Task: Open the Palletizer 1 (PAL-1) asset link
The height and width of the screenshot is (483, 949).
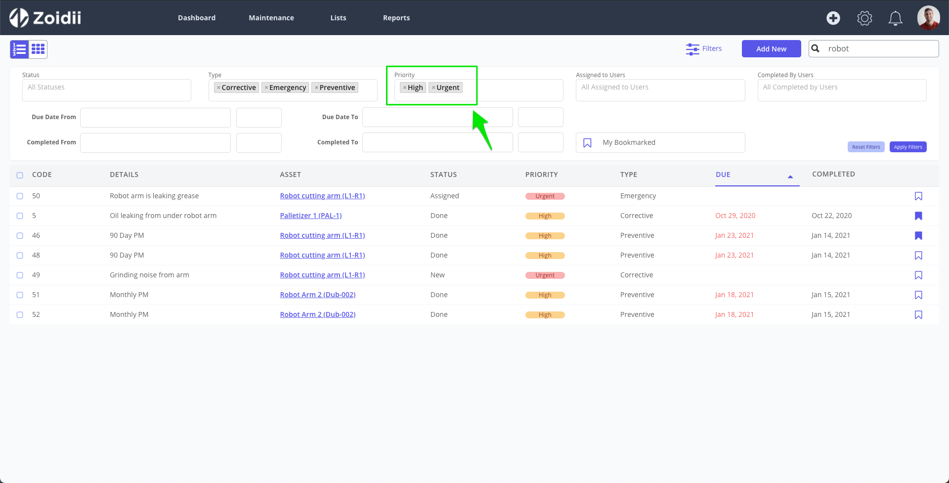Action: [x=310, y=216]
